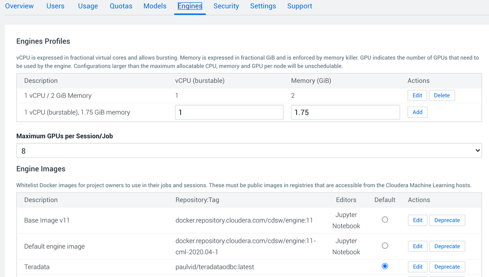489x277 pixels.
Task: Add the new engine profile
Action: point(417,112)
